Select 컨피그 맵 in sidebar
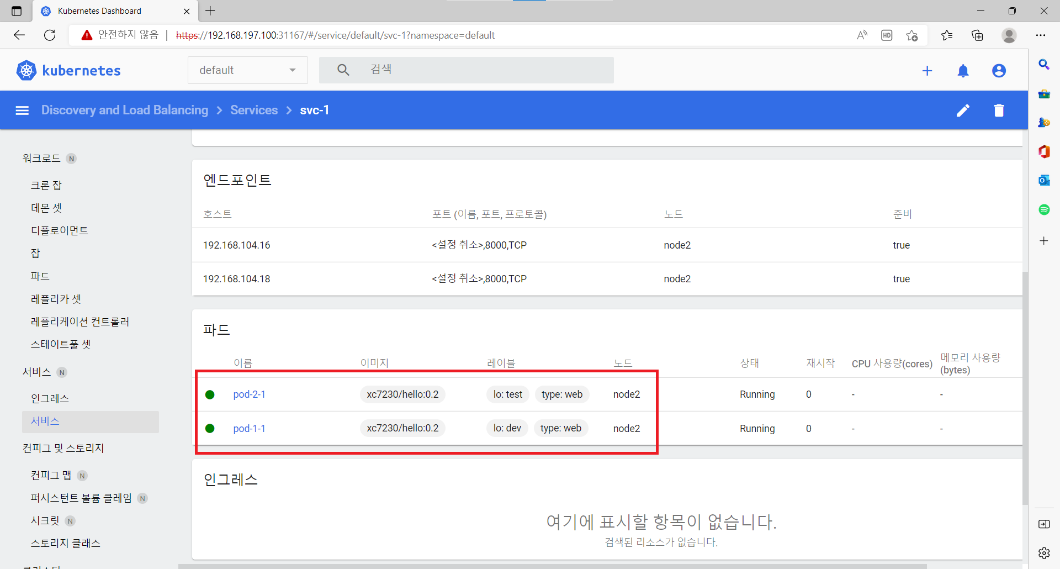Screen dimensions: 1060x569 [x=51, y=475]
